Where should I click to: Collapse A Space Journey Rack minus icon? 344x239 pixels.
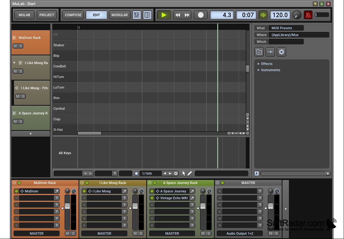point(150,183)
